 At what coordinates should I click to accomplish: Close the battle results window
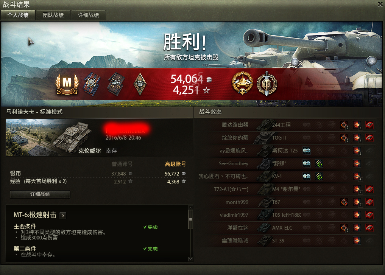point(380,4)
